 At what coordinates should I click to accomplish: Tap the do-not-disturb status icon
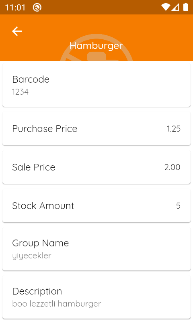coord(37,8)
